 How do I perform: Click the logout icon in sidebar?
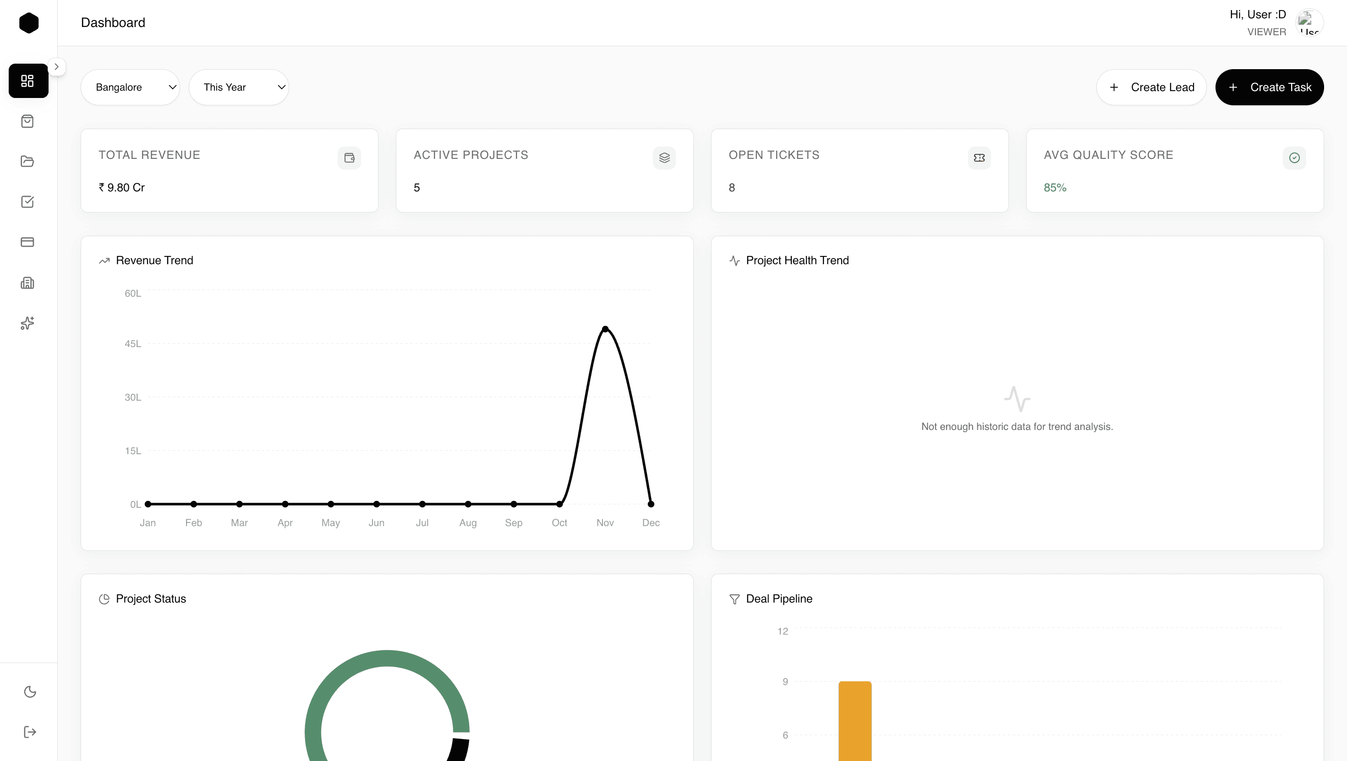coord(30,732)
